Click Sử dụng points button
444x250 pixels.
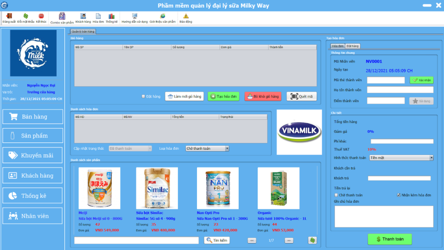(x=421, y=101)
